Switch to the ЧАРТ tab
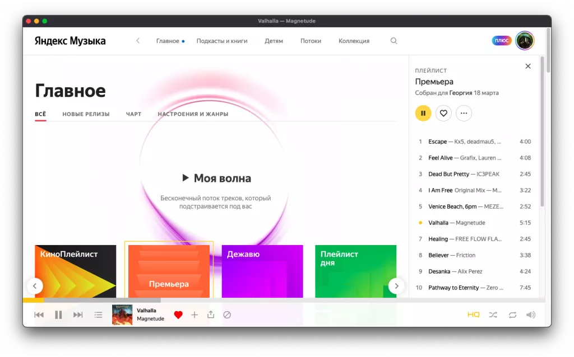Screen dimensions: 574x357 click(x=133, y=114)
